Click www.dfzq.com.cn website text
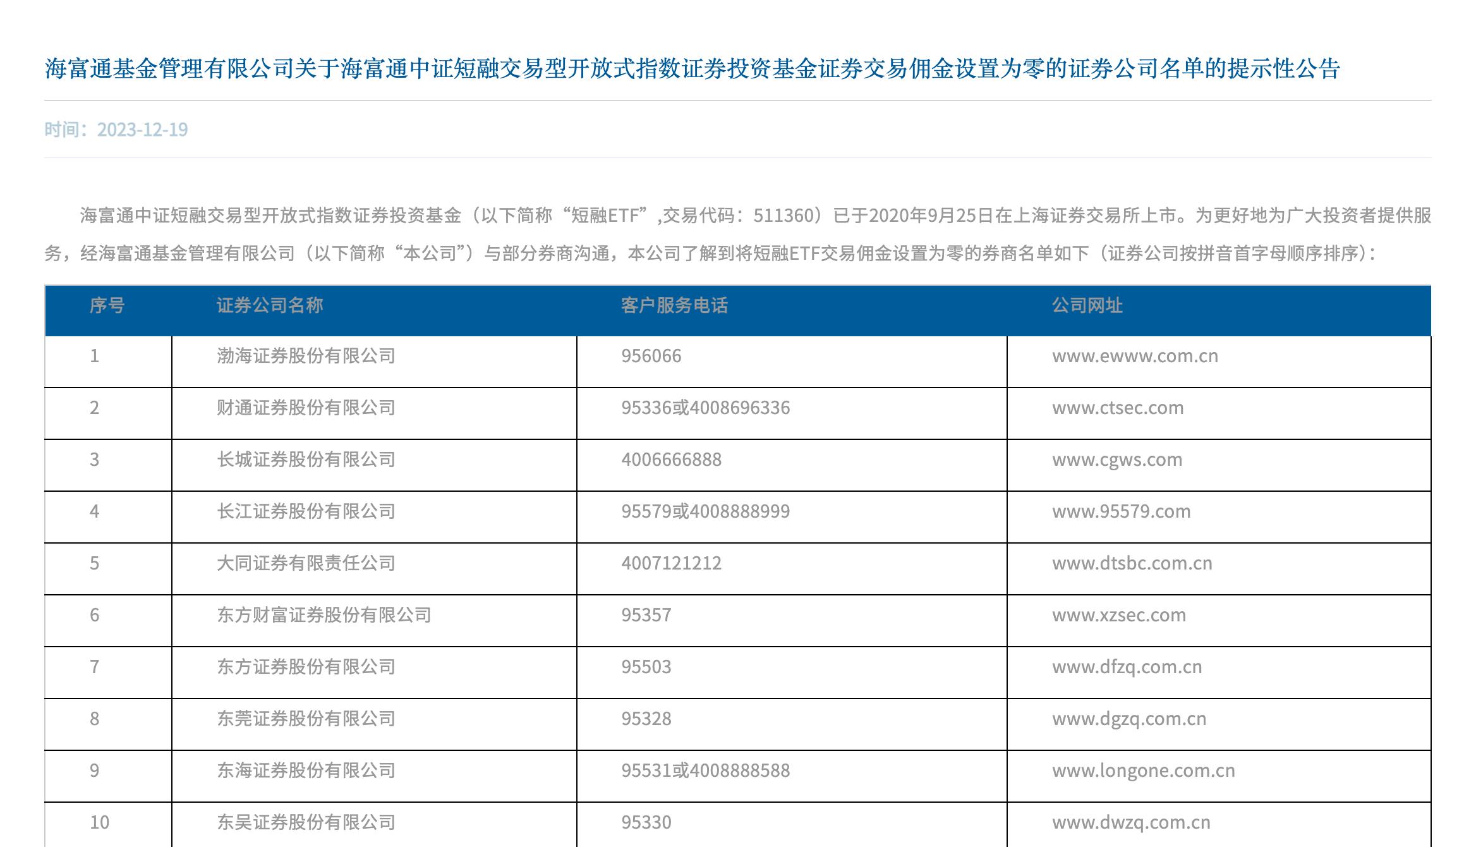Viewport: 1476px width, 847px height. [1127, 667]
